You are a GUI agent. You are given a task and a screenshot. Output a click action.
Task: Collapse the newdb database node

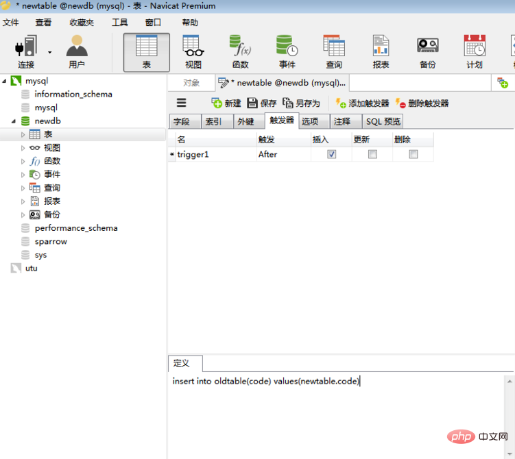click(x=14, y=121)
